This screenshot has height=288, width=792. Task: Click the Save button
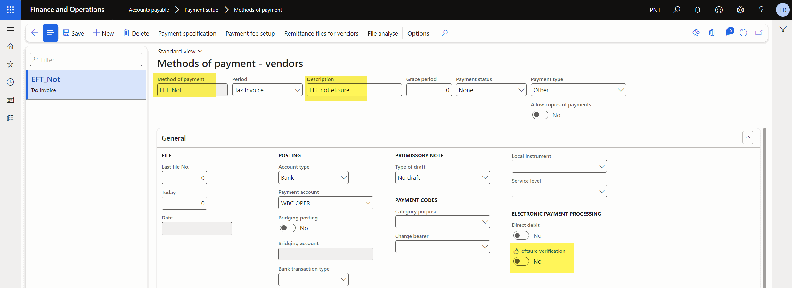click(74, 33)
